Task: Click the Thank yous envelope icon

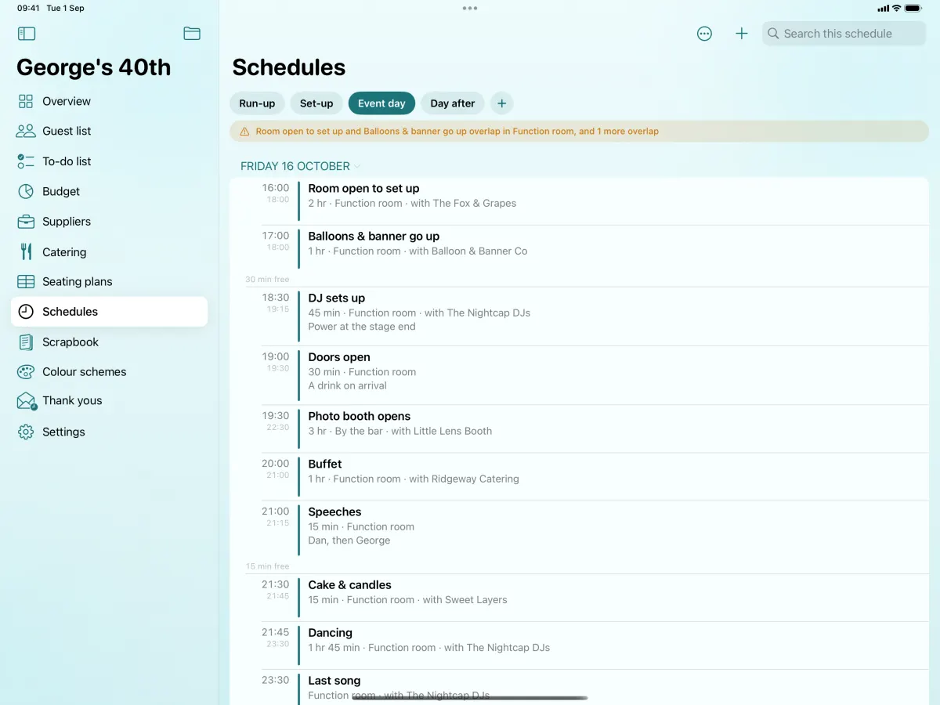Action: coord(27,401)
